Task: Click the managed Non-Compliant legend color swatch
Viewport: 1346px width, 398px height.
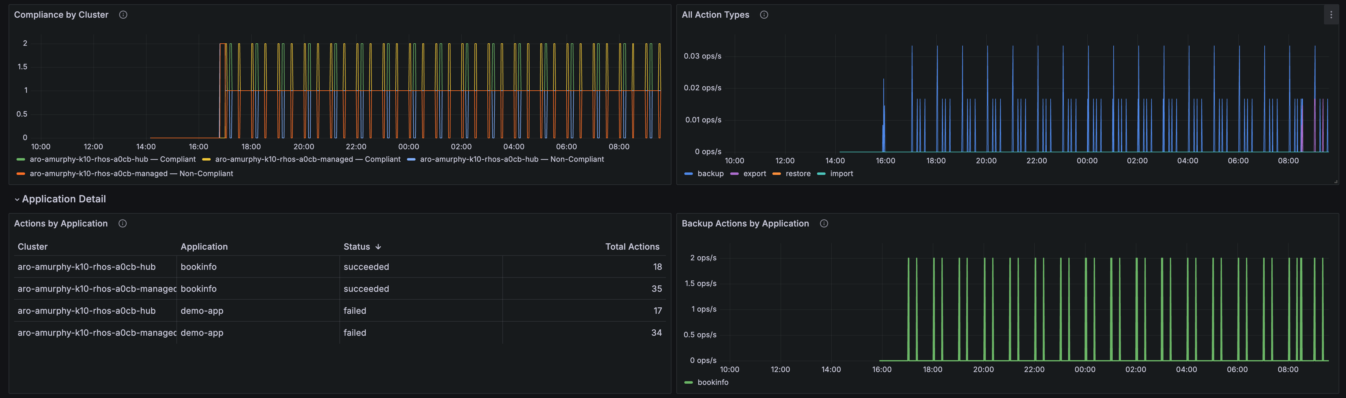Action: click(x=21, y=174)
